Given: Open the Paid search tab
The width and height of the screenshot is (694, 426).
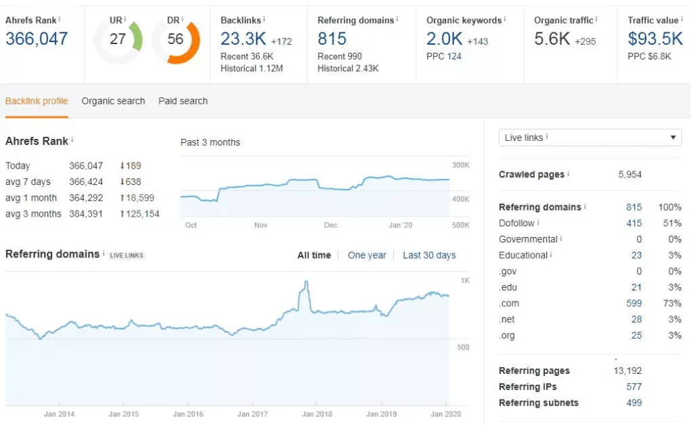Looking at the screenshot, I should 182,101.
